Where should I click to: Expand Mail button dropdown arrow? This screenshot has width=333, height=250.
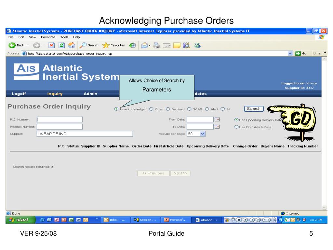point(150,45)
